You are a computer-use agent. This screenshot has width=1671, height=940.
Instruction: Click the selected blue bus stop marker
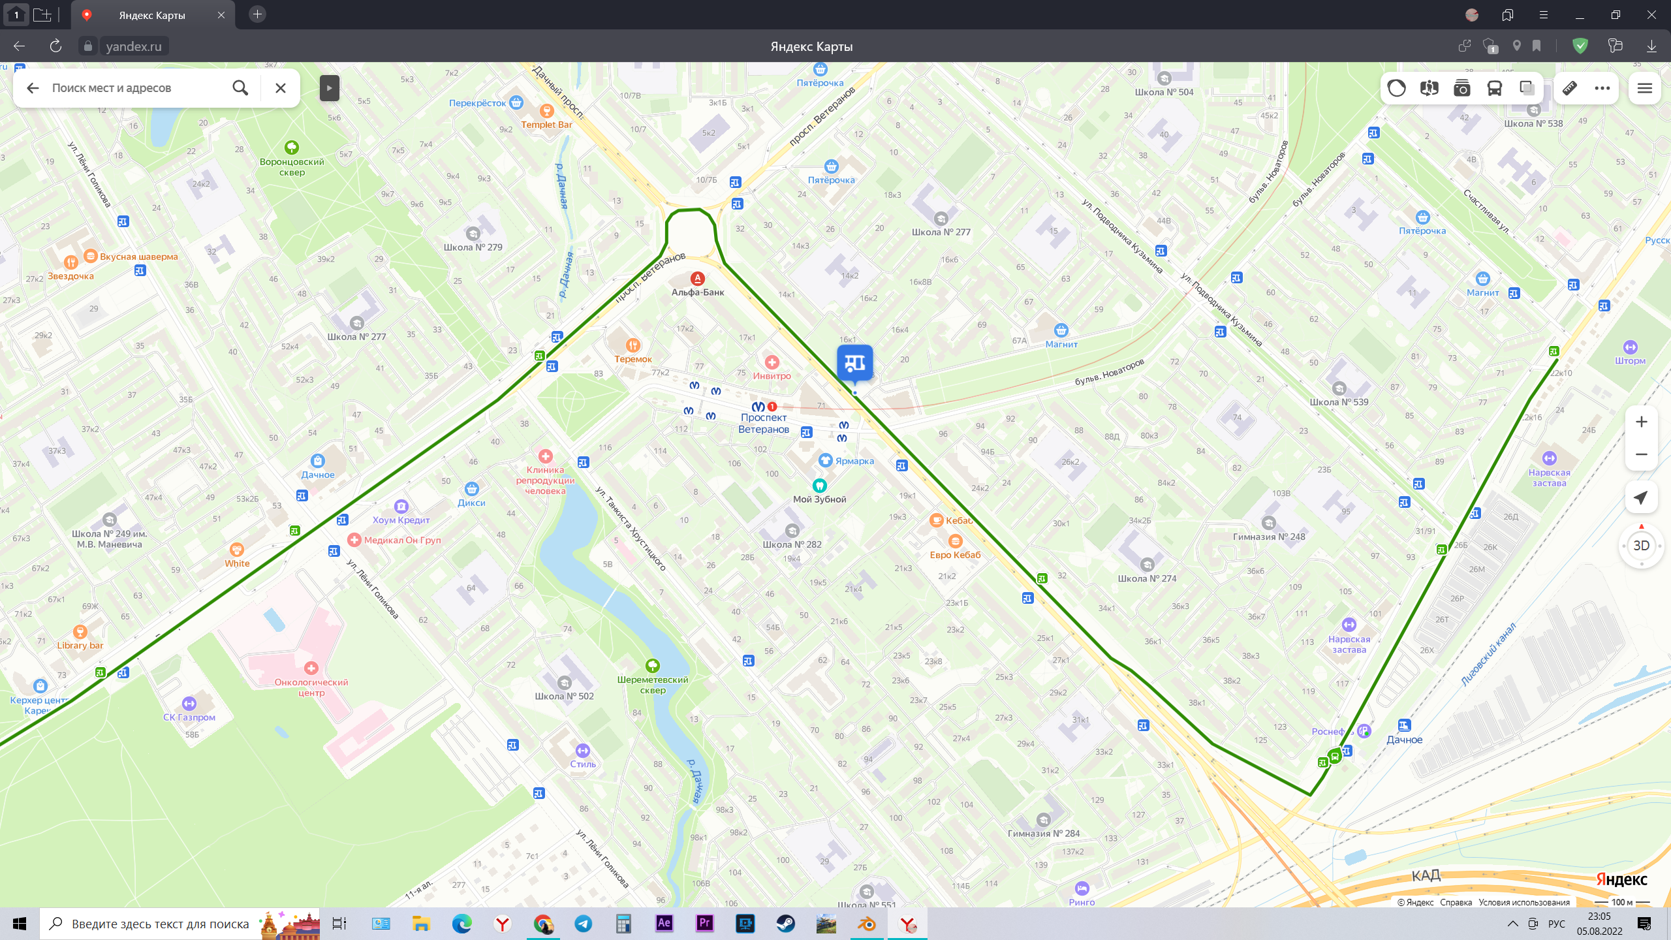(854, 363)
